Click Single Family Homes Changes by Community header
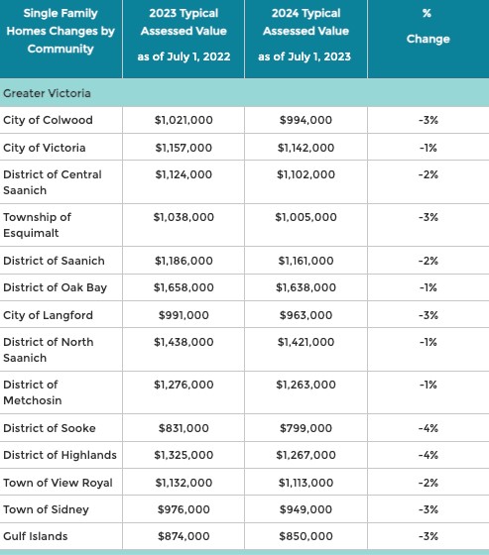This screenshot has width=489, height=555. (x=61, y=31)
